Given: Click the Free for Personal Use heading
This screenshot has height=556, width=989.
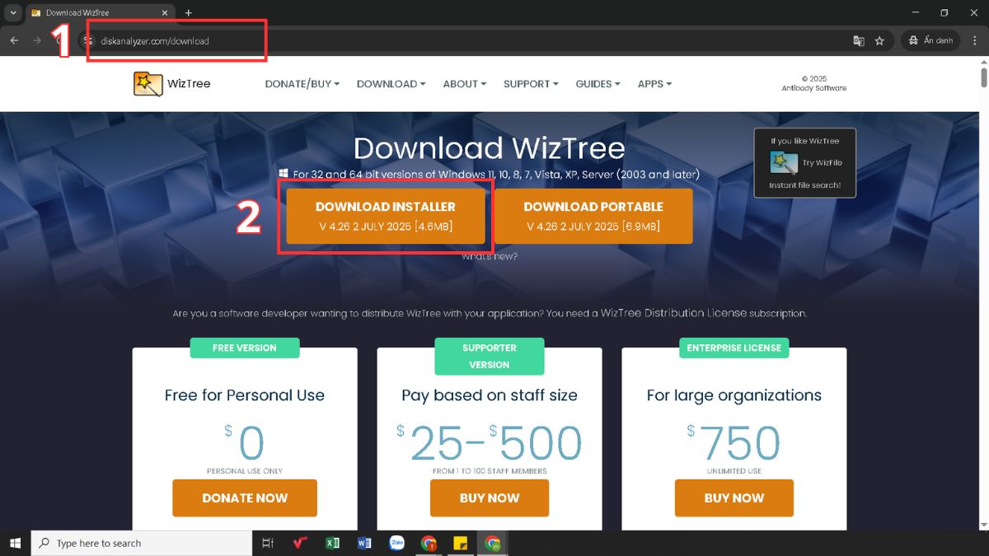Looking at the screenshot, I should pyautogui.click(x=245, y=395).
